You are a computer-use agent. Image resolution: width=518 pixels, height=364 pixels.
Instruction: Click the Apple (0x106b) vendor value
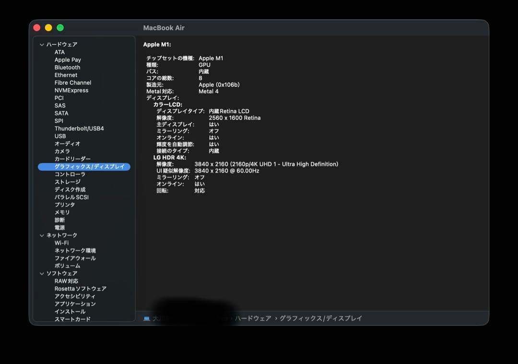coord(219,85)
